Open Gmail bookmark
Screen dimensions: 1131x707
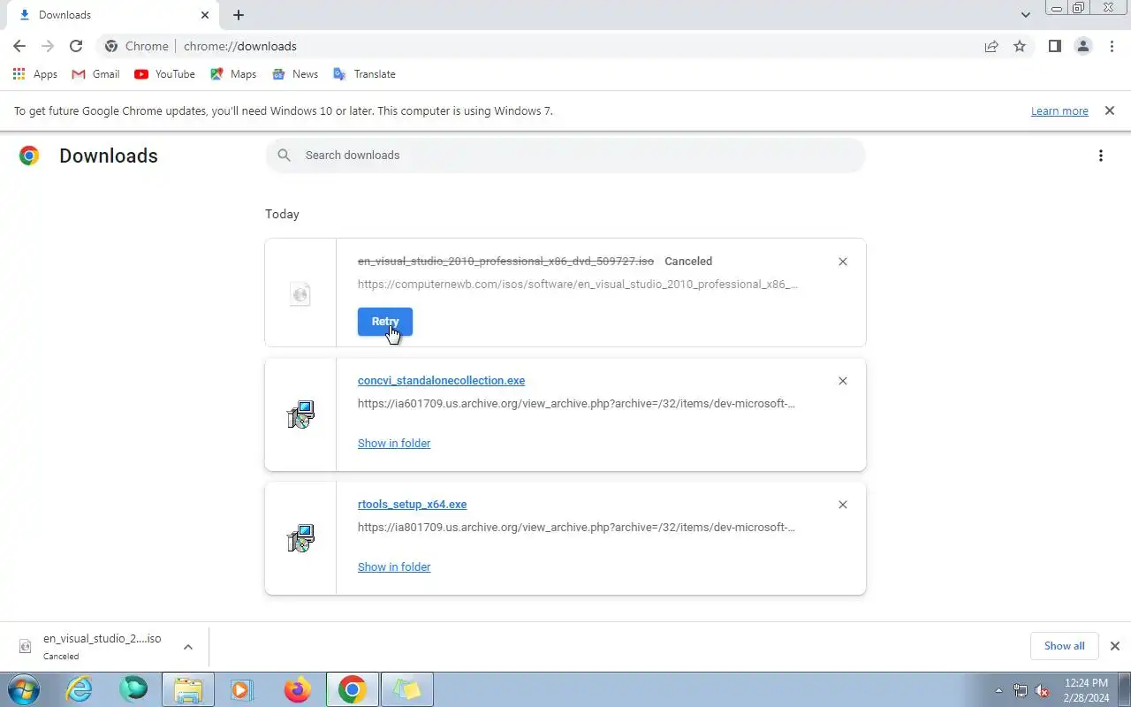[95, 74]
